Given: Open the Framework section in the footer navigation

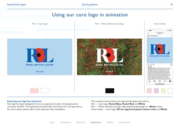Looking at the screenshot, I should tap(65, 122).
